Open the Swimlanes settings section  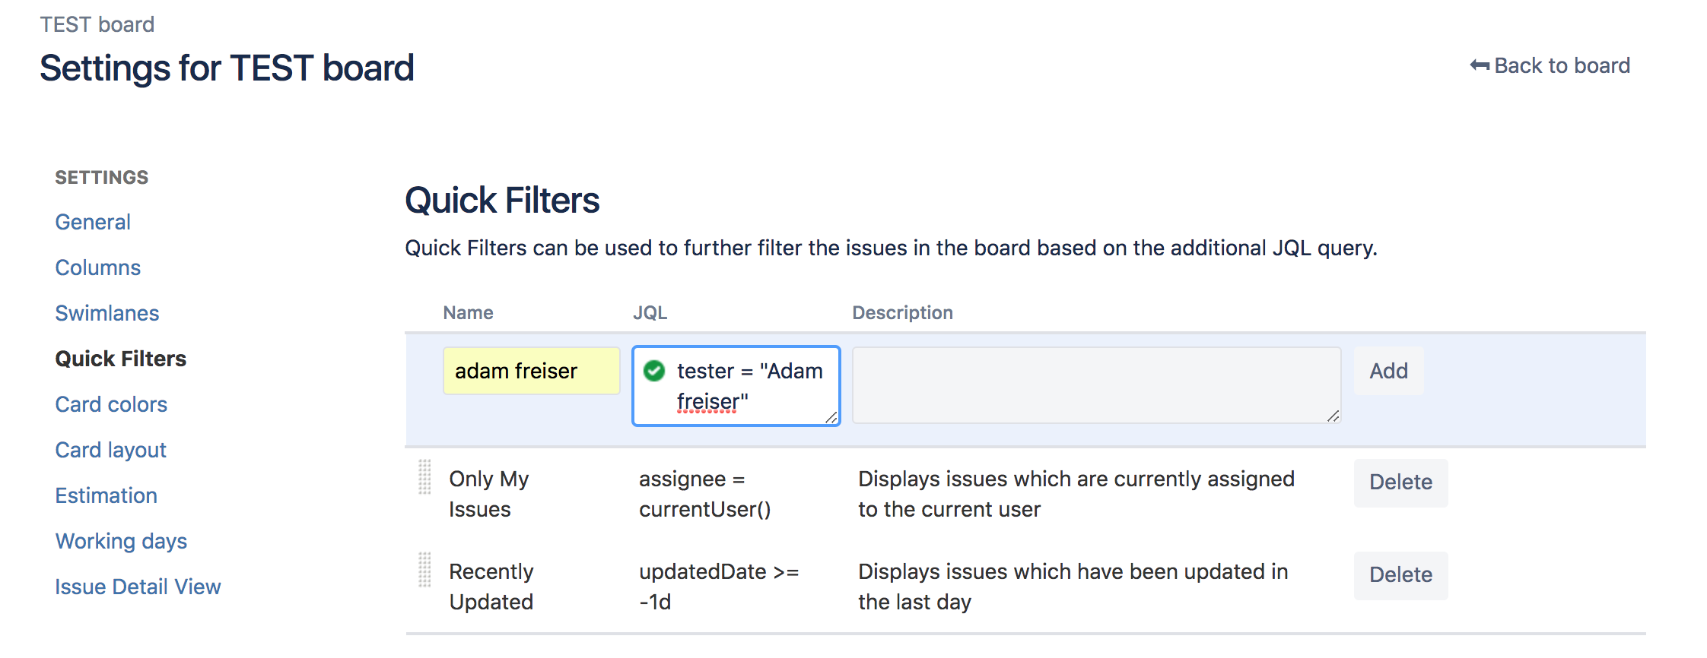pyautogui.click(x=106, y=313)
